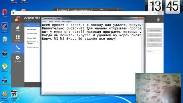
Task: Click Notepad horizontal scrollbar thumb
Action: pos(74,93)
